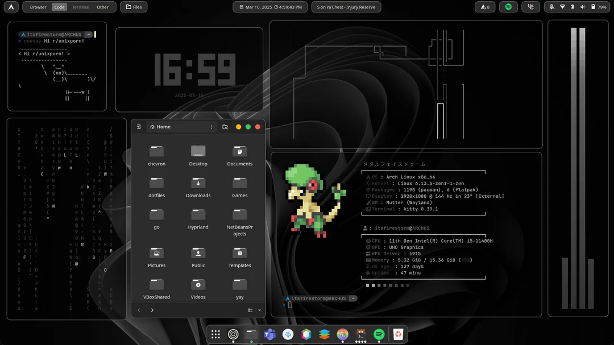Screen dimensions: 614x345
Task: Open the kitty terminal in dock
Action: [360, 334]
